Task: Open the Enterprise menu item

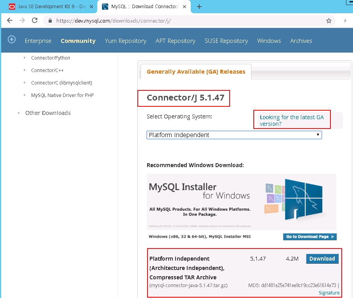Action: 38,41
